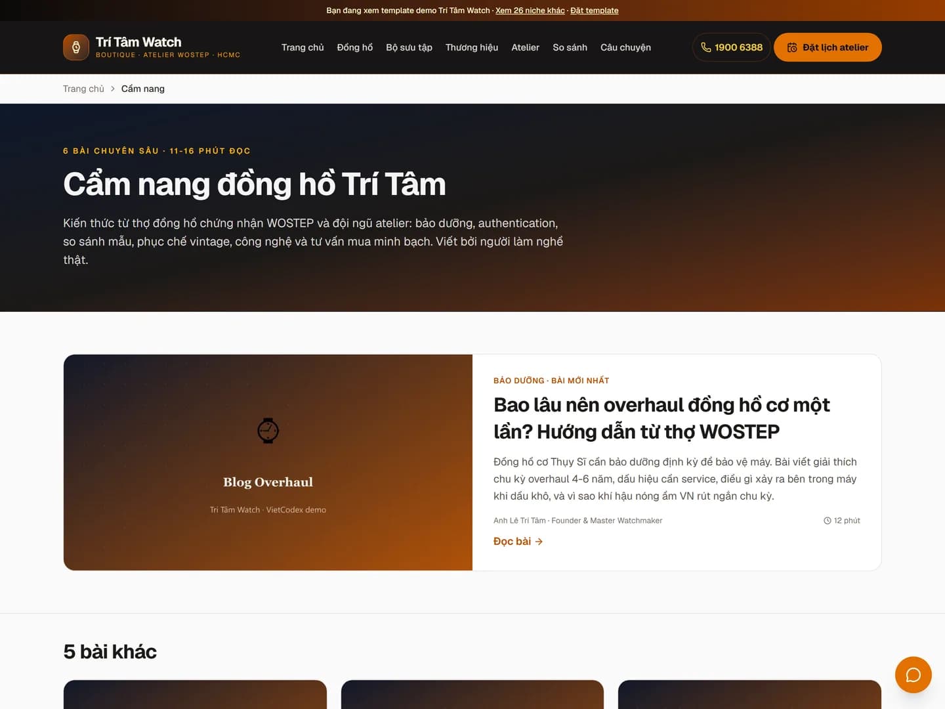945x709 pixels.
Task: Click the Cẩm nang đồng hồ Trí Tâm heading
Action: pos(255,184)
